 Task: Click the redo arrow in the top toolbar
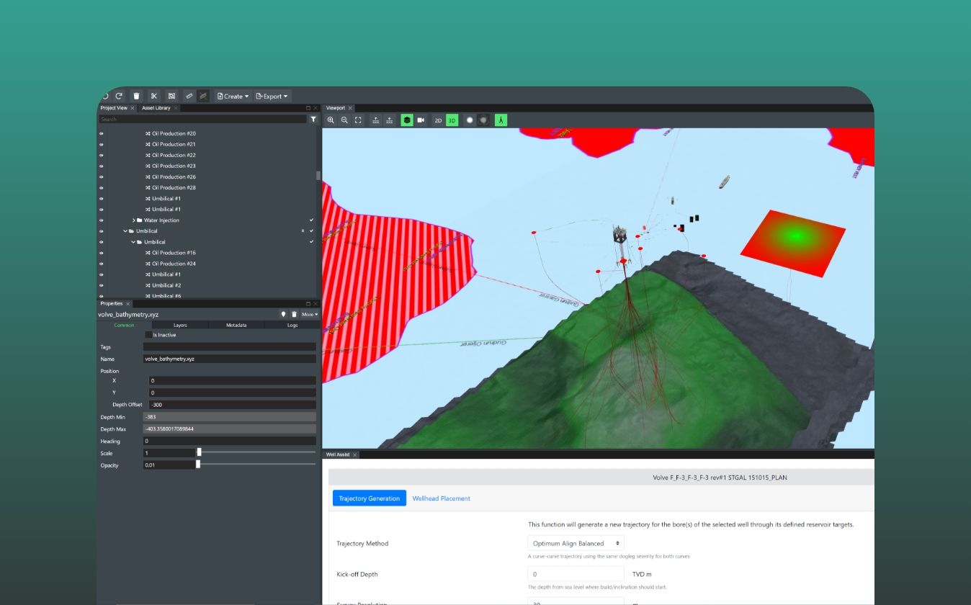(x=120, y=96)
